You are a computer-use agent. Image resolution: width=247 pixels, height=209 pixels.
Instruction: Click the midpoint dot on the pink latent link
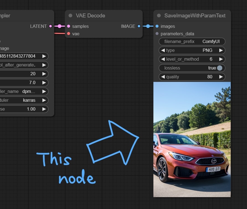pos(59,26)
